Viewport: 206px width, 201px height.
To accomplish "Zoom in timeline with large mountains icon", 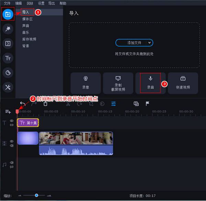I will click(x=49, y=196).
